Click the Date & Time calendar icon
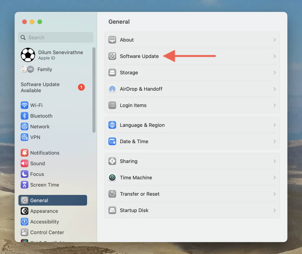Viewport: 302px width, 254px height. click(x=112, y=141)
